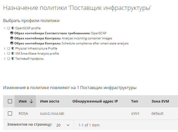The image size is (178, 132).
Task: Click the sort arrow in Имя column
Action: pyautogui.click(x=31, y=101)
